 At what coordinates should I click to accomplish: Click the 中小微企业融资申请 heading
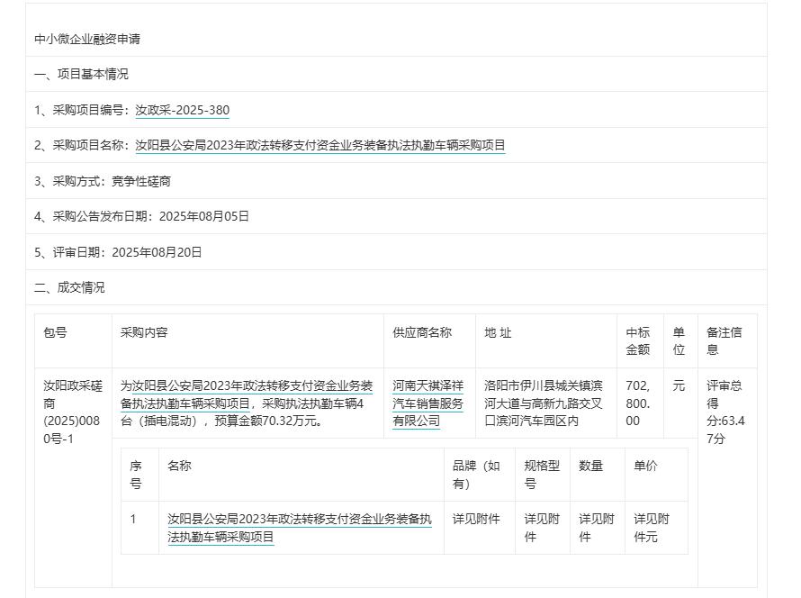coord(87,39)
